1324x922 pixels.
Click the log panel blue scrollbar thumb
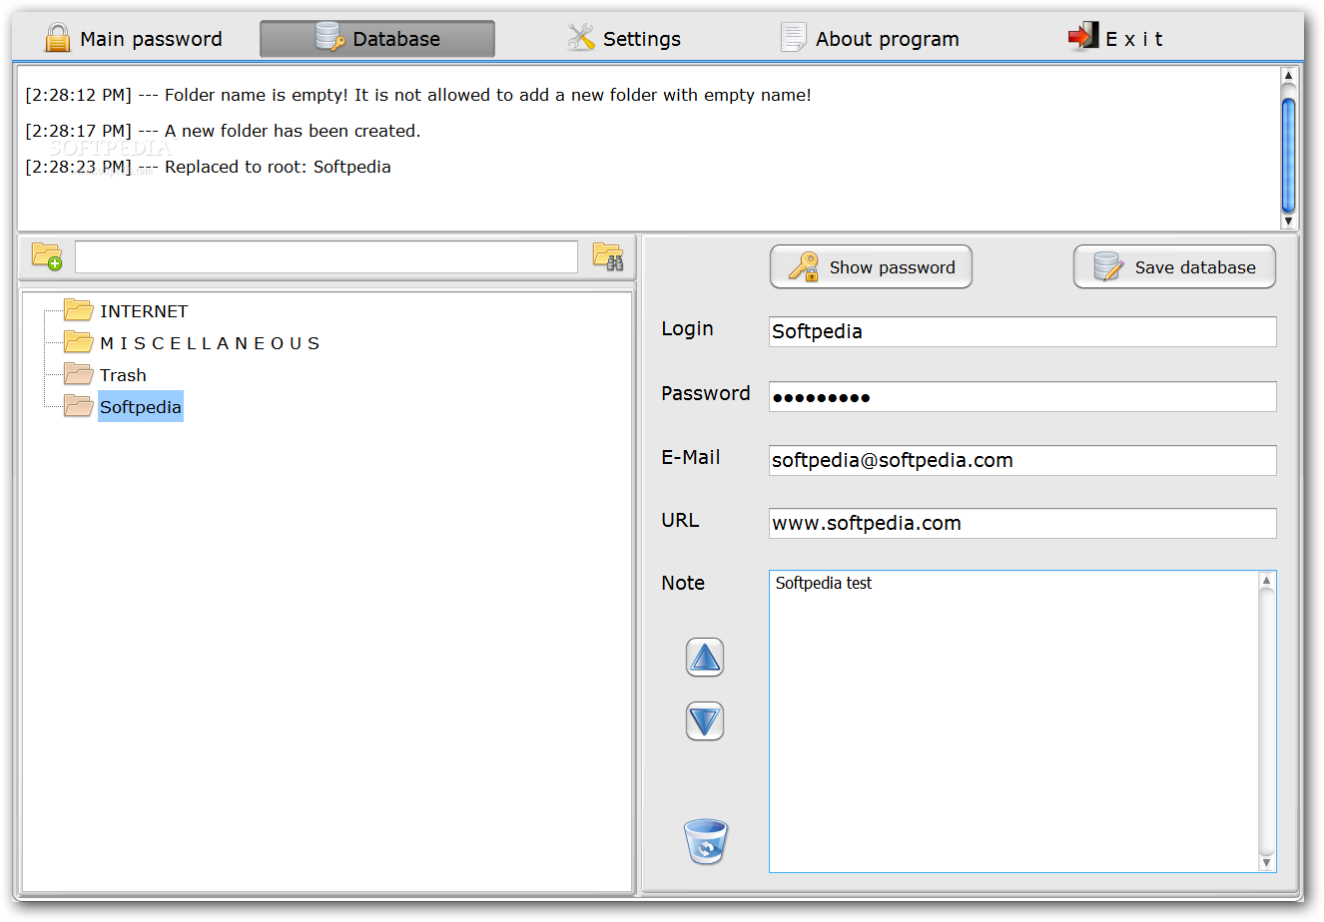point(1288,156)
